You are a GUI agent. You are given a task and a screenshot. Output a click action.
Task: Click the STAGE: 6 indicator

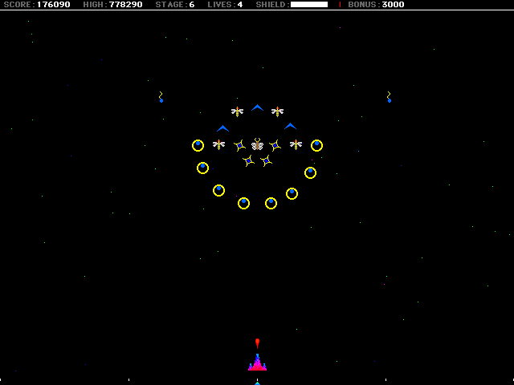(x=175, y=5)
